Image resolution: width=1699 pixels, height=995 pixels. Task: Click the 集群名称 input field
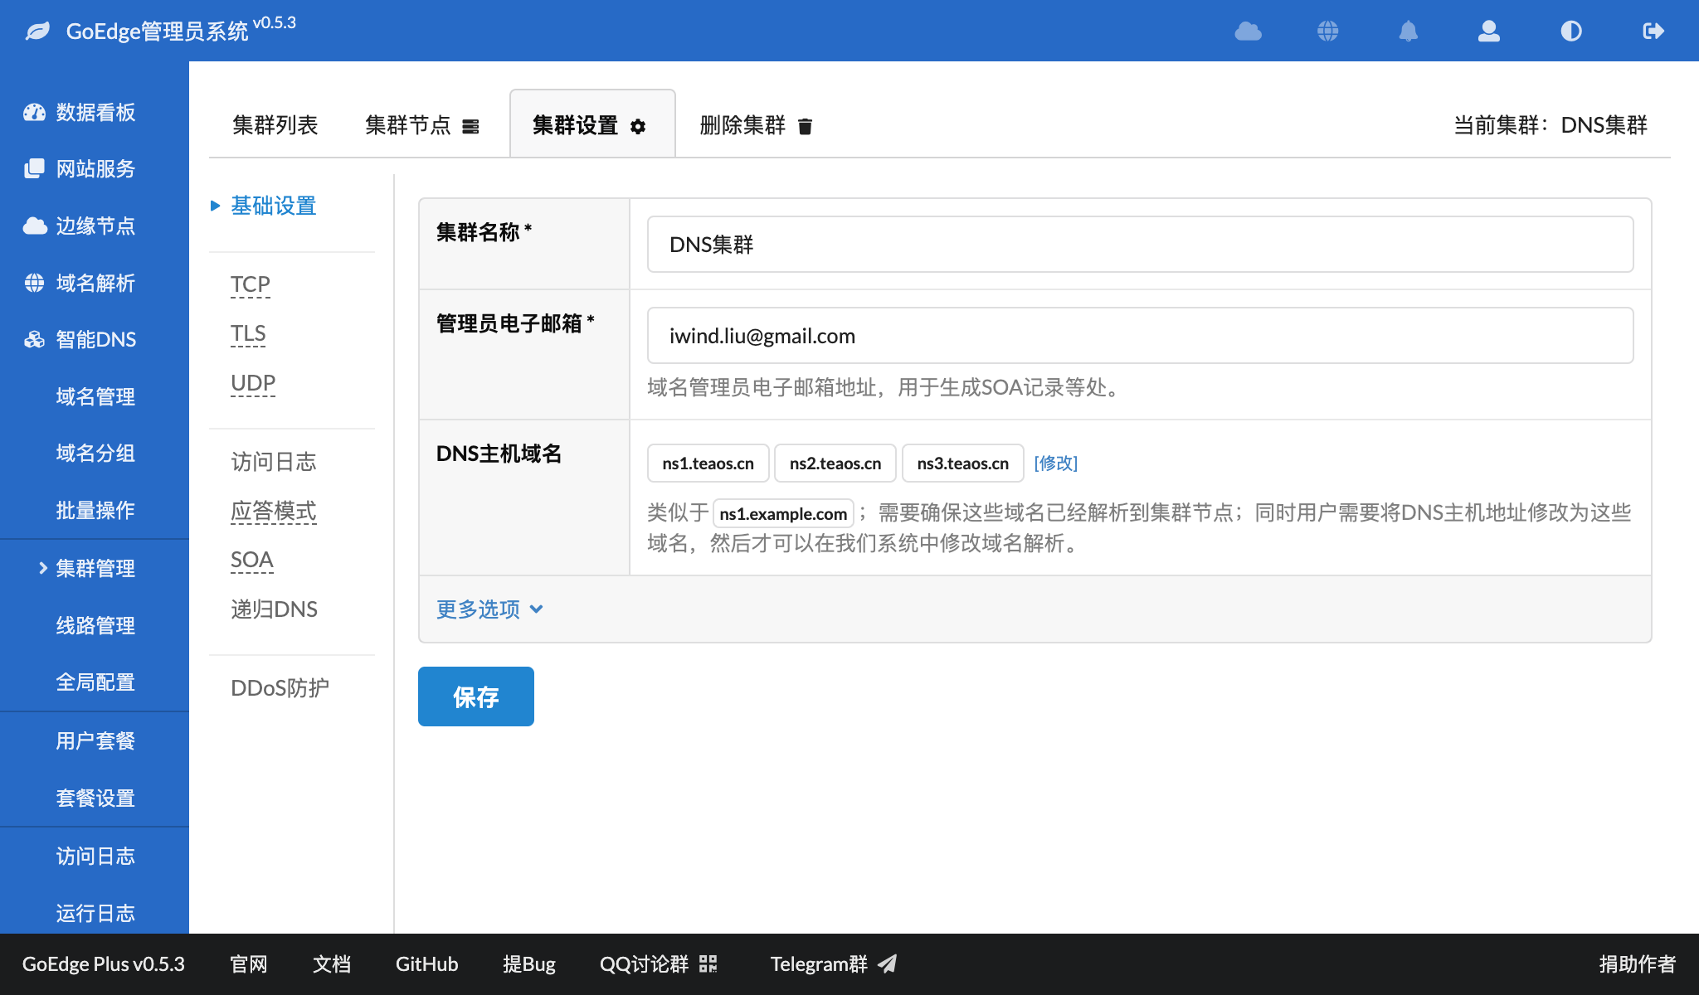click(1140, 245)
